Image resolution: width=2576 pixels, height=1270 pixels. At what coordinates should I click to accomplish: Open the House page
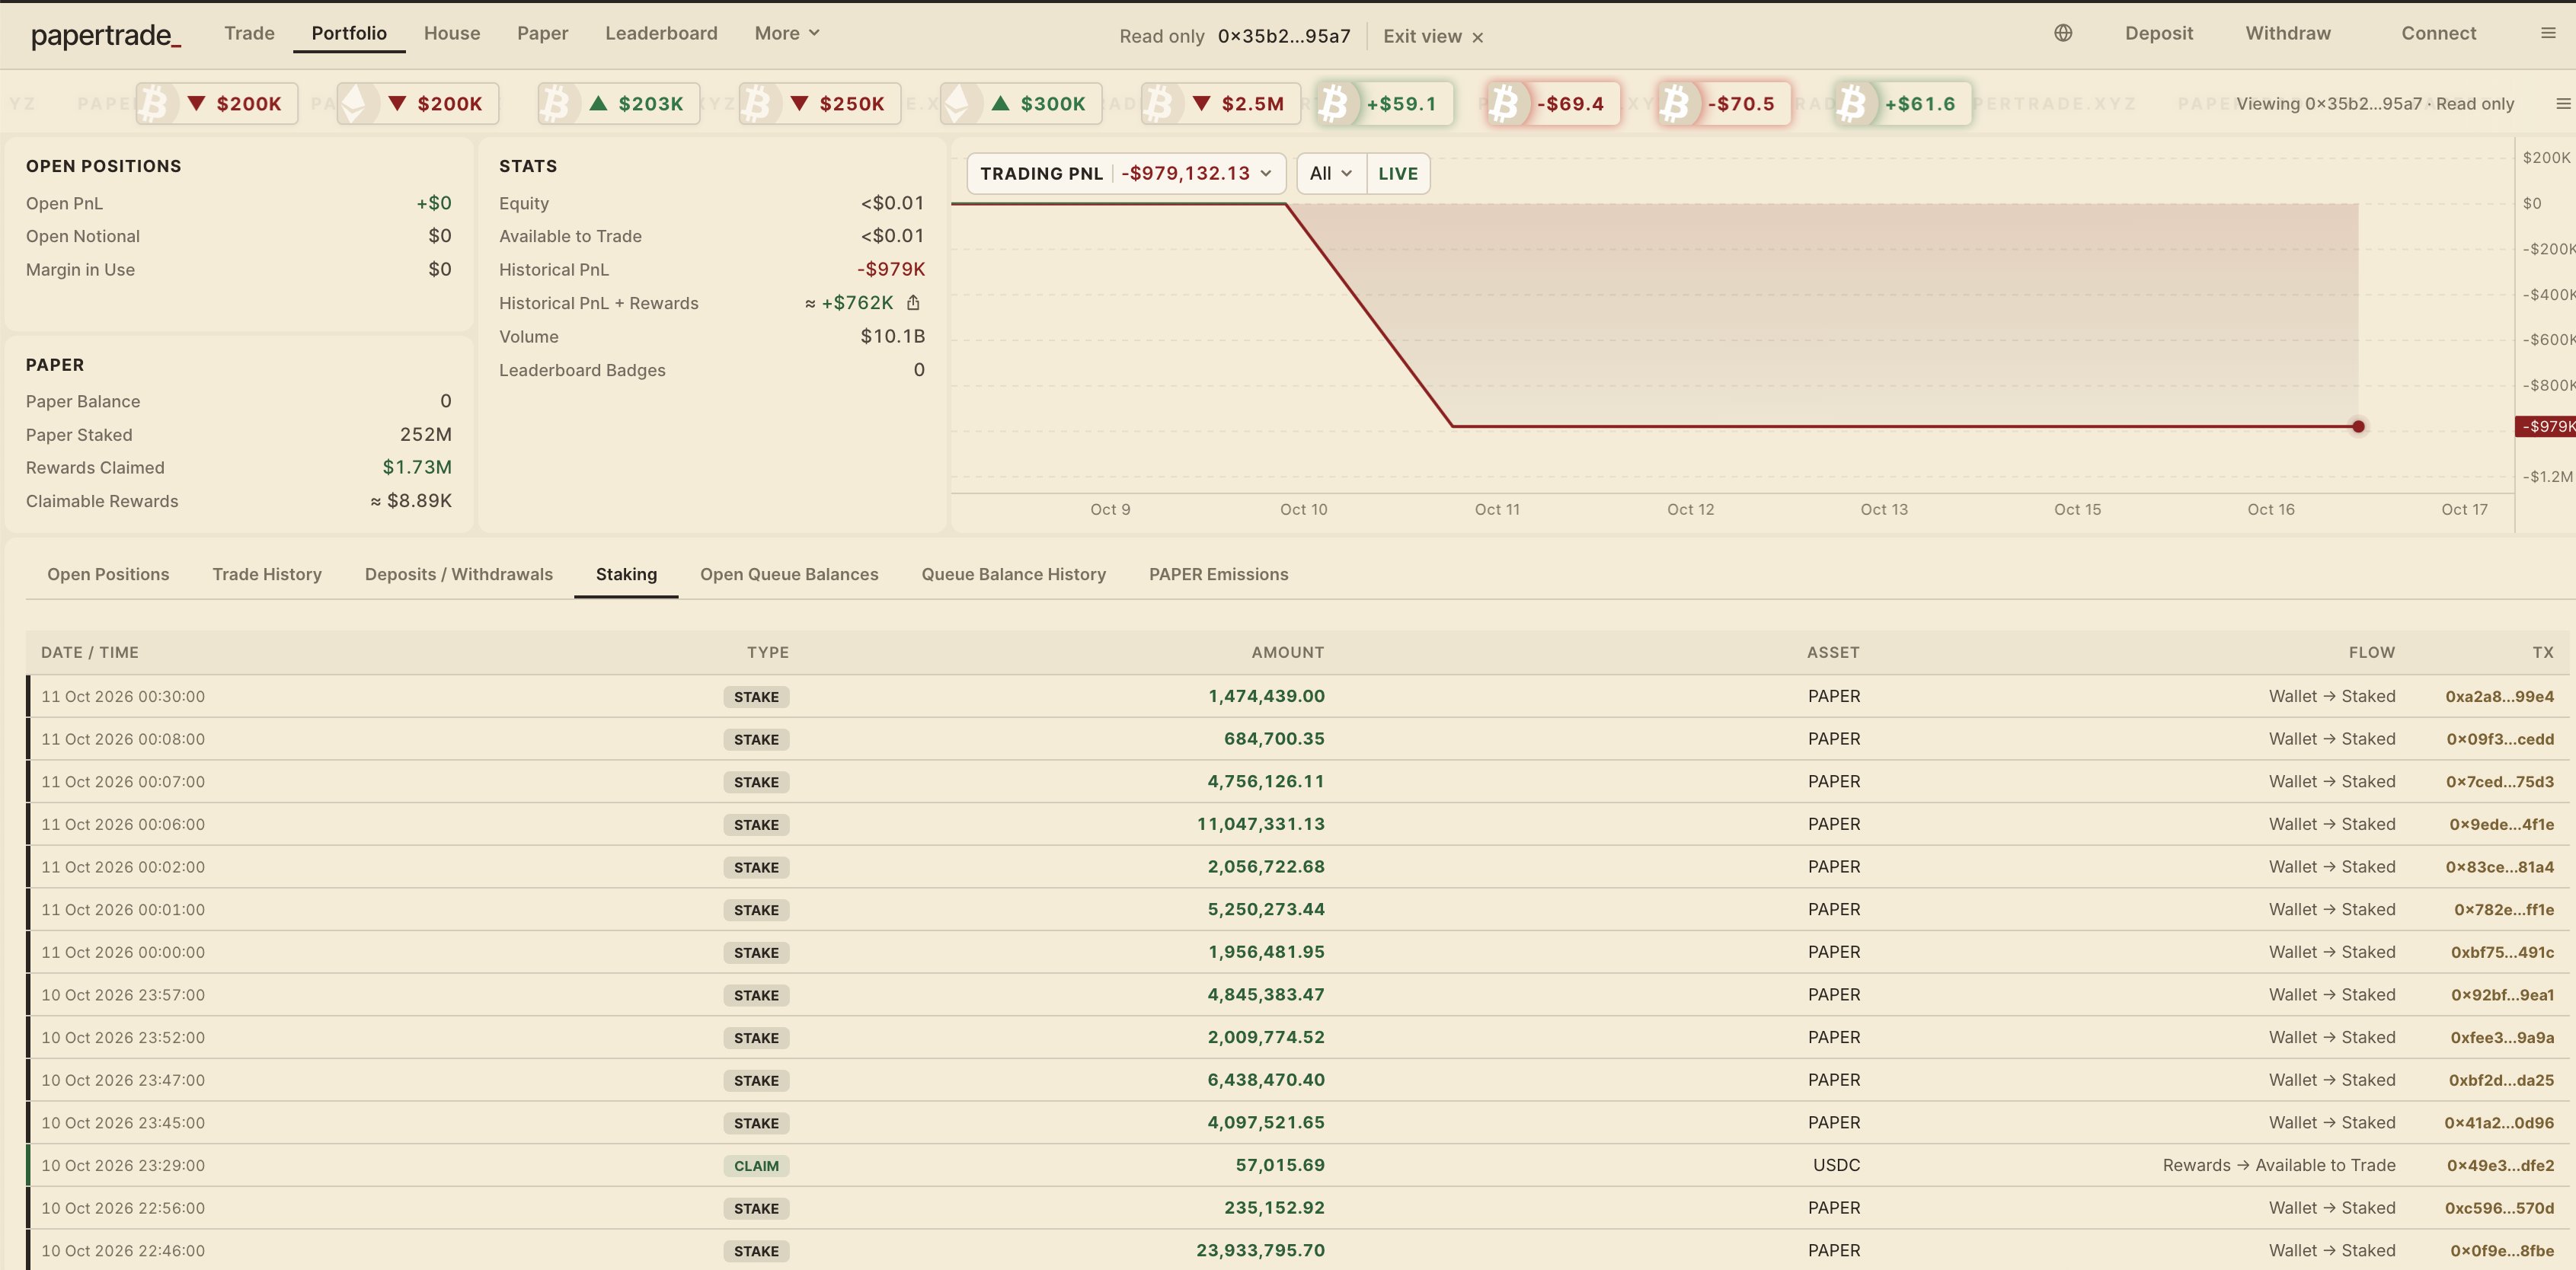click(452, 33)
